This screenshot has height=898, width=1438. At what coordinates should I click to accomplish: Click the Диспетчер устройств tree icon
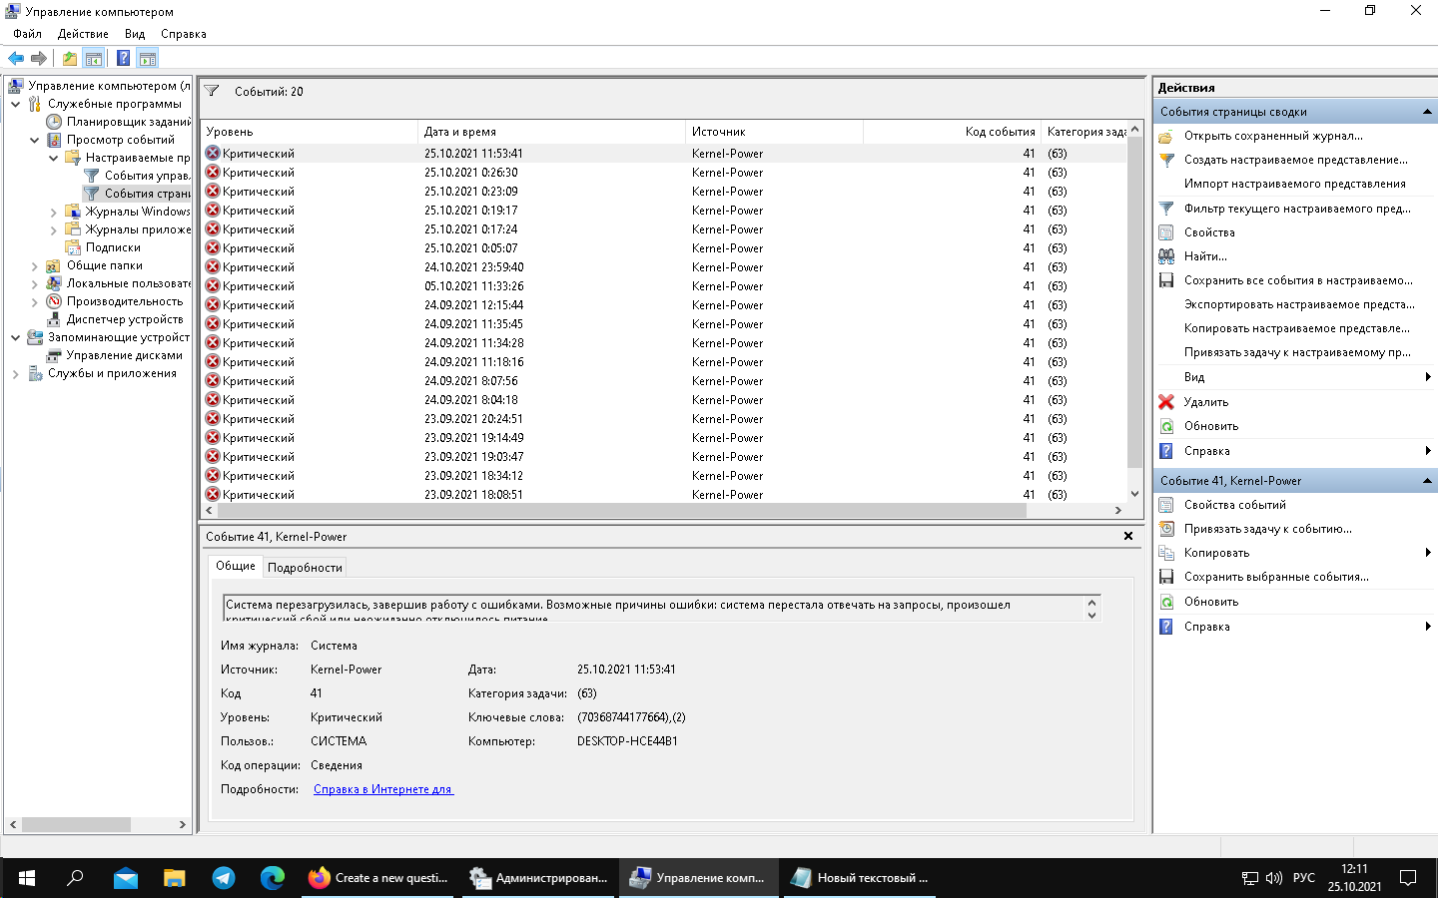coord(54,319)
